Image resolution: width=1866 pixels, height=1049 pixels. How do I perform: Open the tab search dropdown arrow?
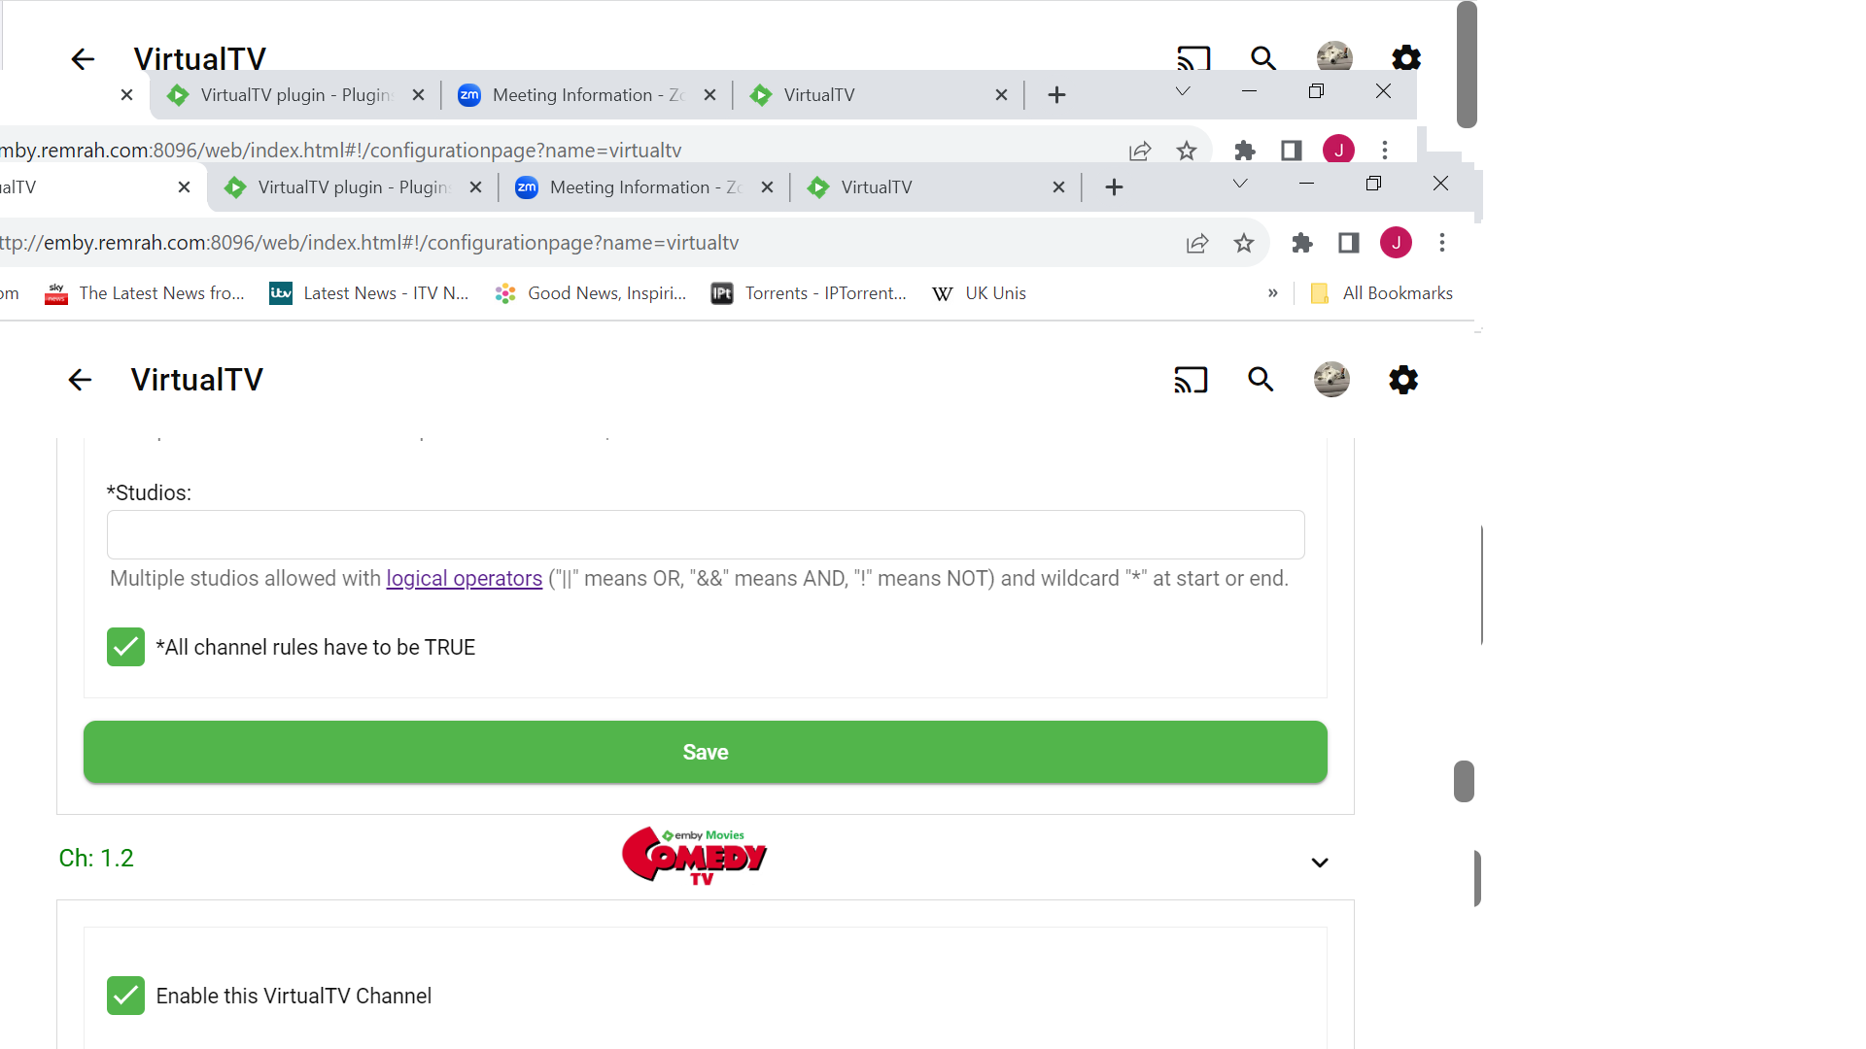click(1240, 184)
